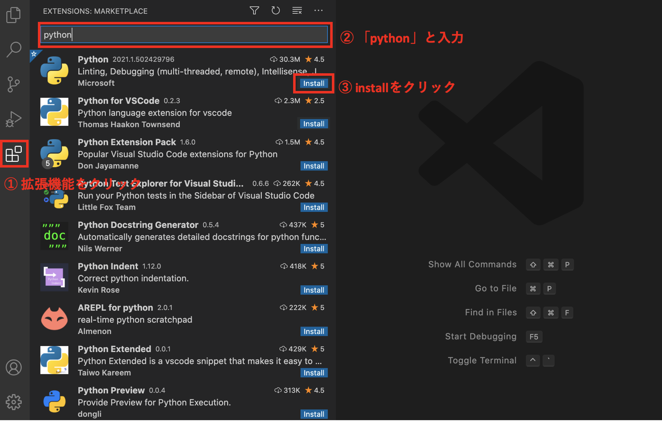Image resolution: width=662 pixels, height=421 pixels.
Task: Open the Search view in activity bar
Action: (x=14, y=49)
